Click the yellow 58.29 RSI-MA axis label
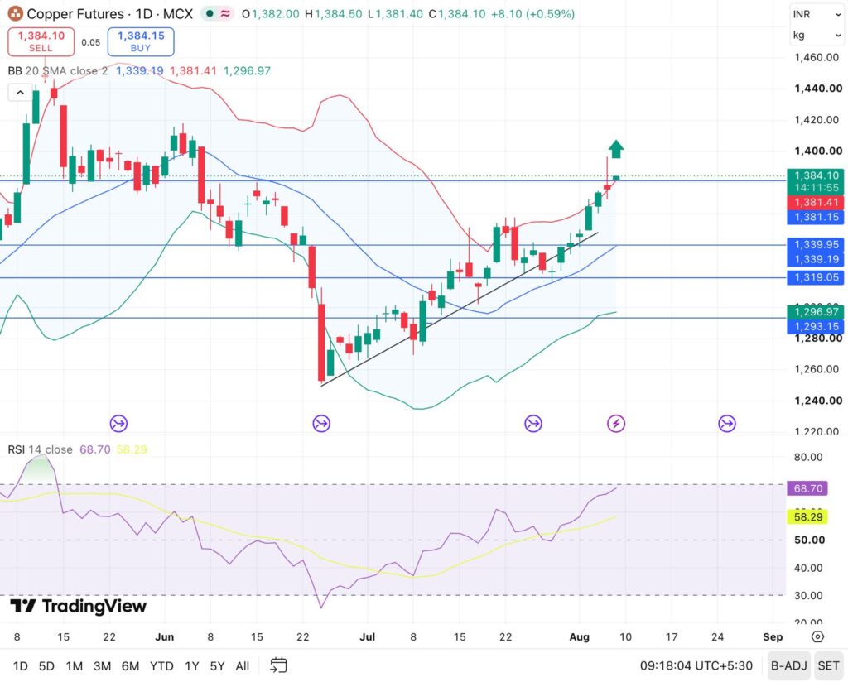This screenshot has height=682, width=848. coord(808,517)
